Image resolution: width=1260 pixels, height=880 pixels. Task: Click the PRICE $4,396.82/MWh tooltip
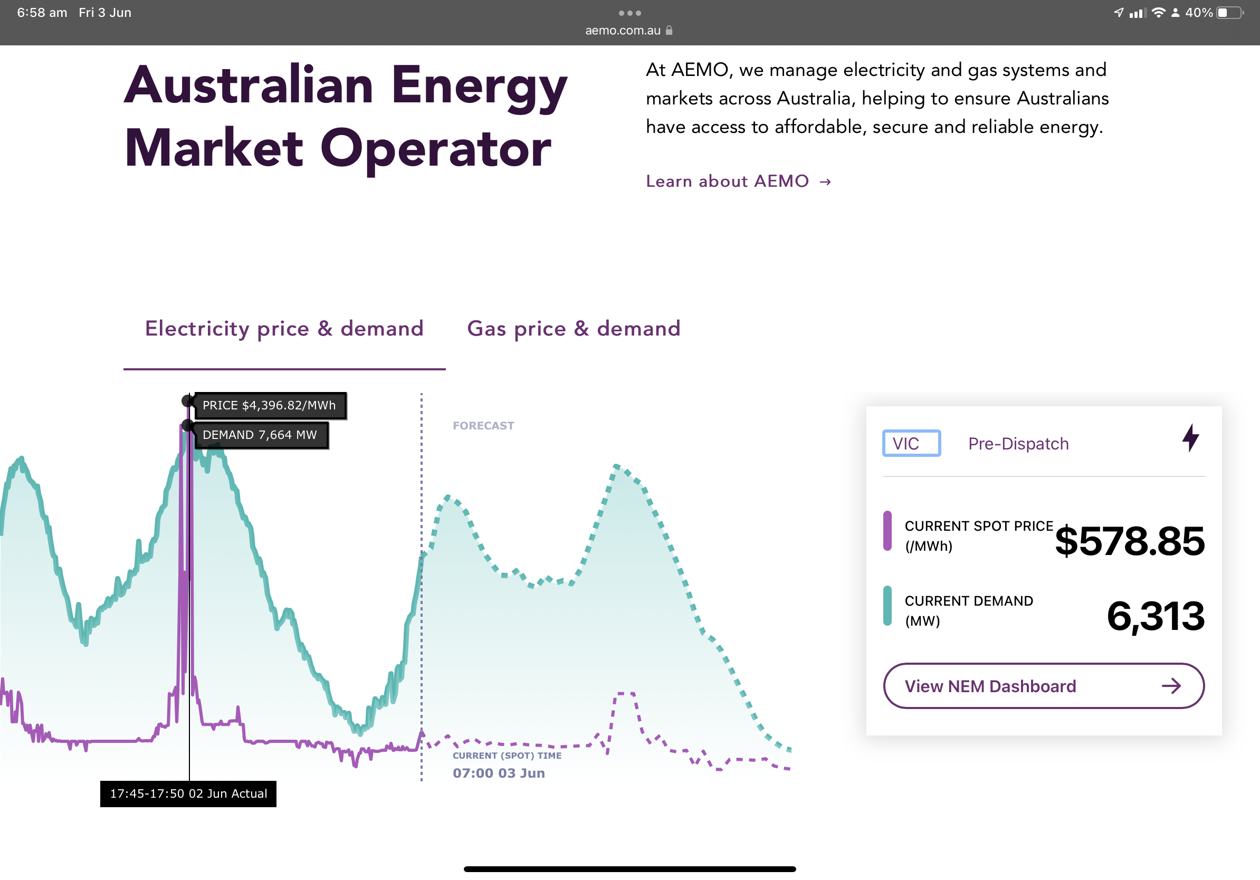271,405
